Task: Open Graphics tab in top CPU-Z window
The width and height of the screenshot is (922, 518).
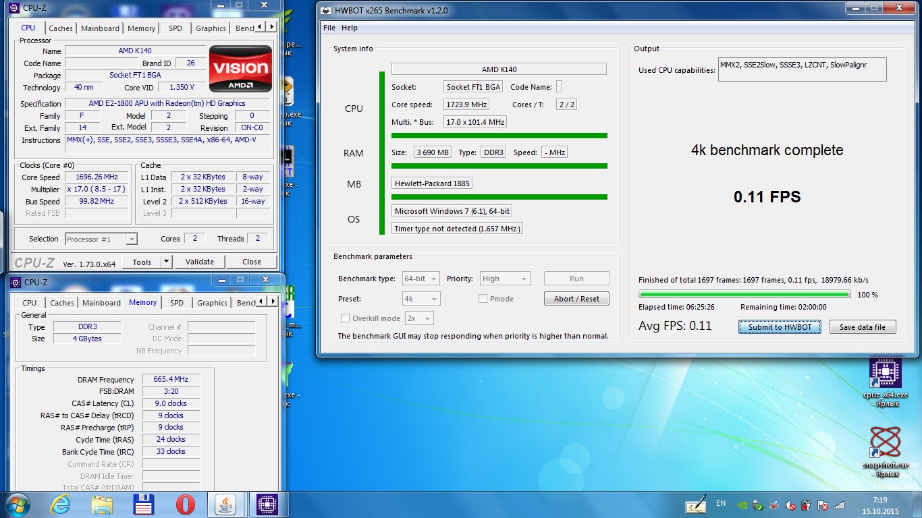Action: 211,28
